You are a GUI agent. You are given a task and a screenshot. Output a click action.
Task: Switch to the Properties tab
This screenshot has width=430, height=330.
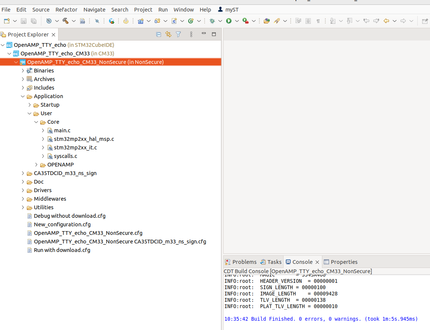341,262
